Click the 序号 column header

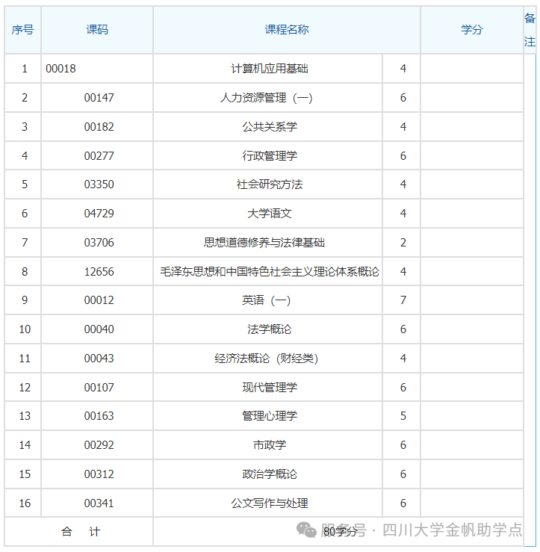tap(22, 30)
